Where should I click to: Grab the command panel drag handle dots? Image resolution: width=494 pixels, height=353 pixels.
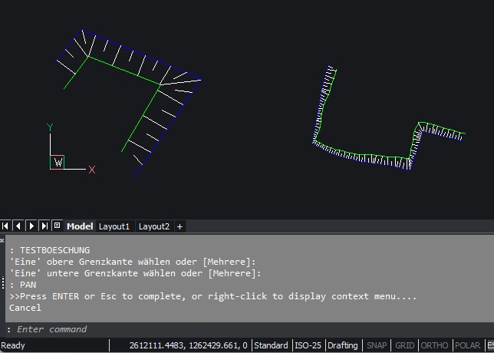[3, 282]
